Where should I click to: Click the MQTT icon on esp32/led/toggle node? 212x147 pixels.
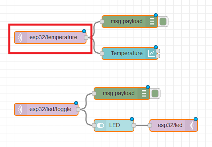[x=20, y=109]
